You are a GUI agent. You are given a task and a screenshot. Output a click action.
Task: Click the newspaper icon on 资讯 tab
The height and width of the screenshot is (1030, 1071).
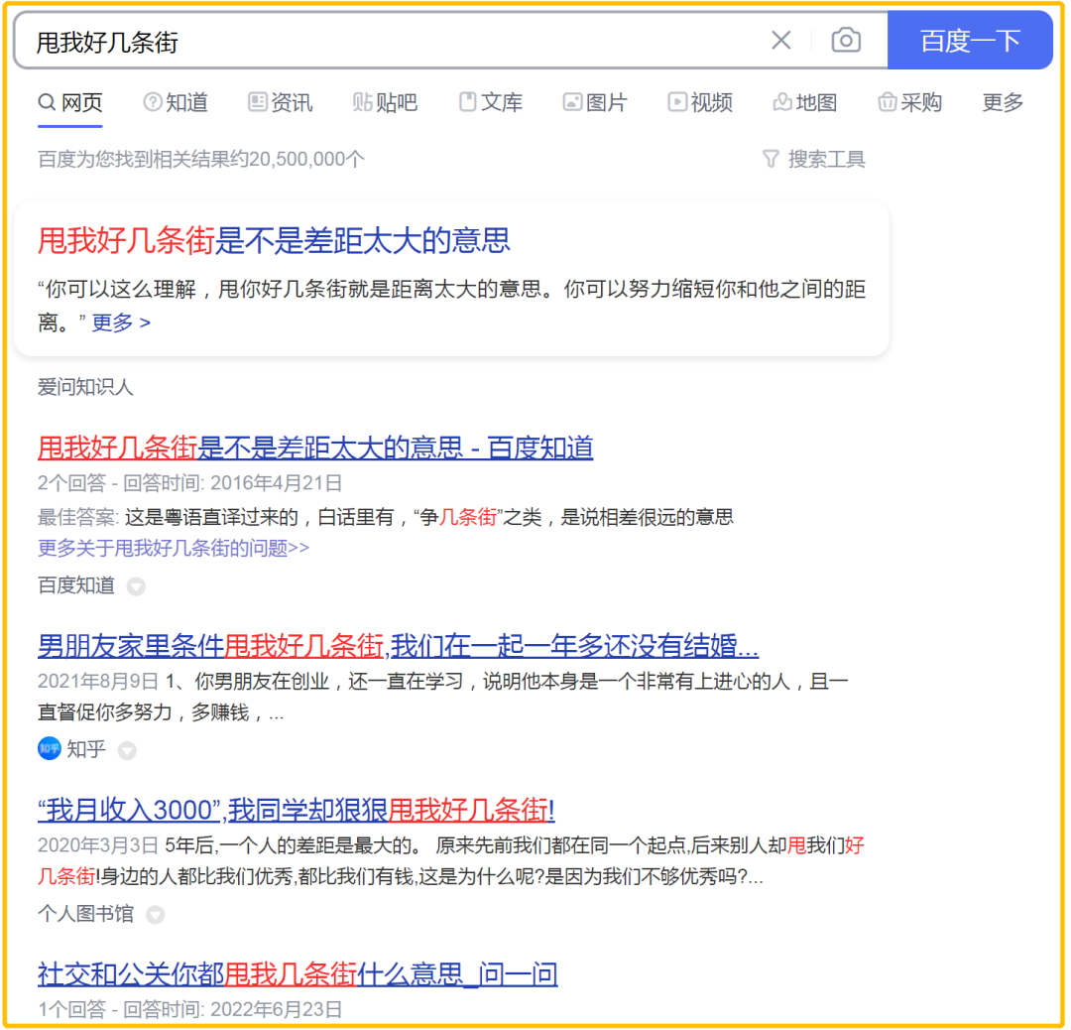pyautogui.click(x=258, y=103)
